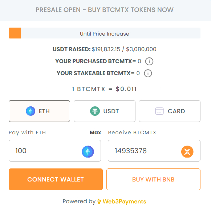The width and height of the screenshot is (211, 216).
Task: Click the BUY WITH BNB button
Action: pos(153,179)
